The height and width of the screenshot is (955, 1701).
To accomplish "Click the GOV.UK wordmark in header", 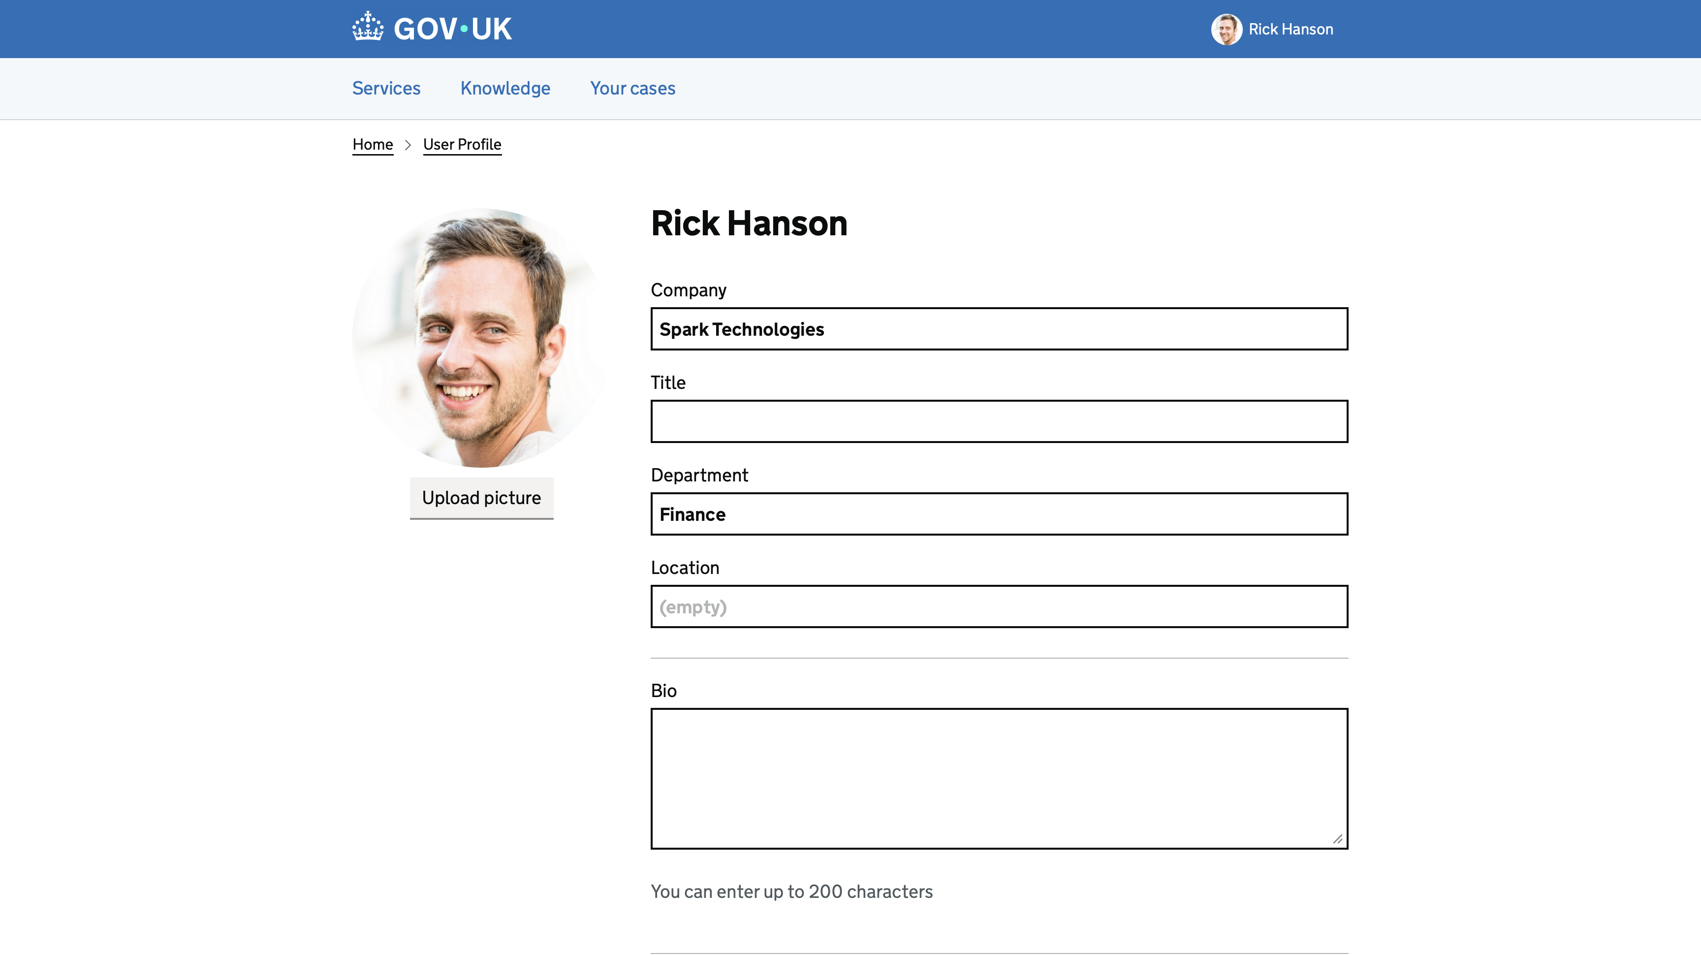I will 452,29.
